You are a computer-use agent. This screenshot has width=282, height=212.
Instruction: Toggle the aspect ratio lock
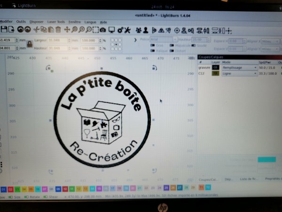[29, 44]
